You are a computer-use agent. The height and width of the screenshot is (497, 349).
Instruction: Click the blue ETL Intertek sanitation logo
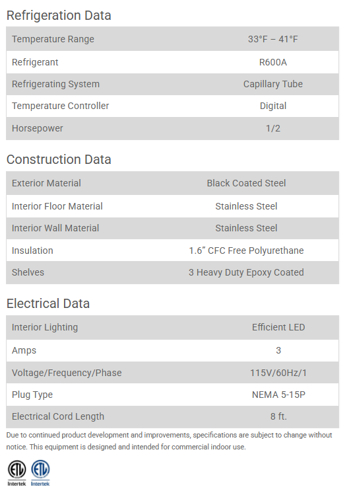point(40,473)
